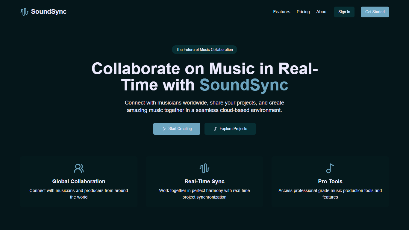Click the music note icon above Pro Tools
The height and width of the screenshot is (230, 409).
tap(330, 168)
